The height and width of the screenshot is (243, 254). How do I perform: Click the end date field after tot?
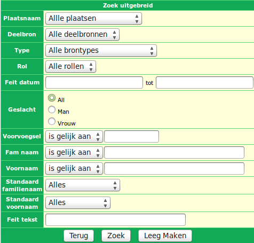(204, 82)
